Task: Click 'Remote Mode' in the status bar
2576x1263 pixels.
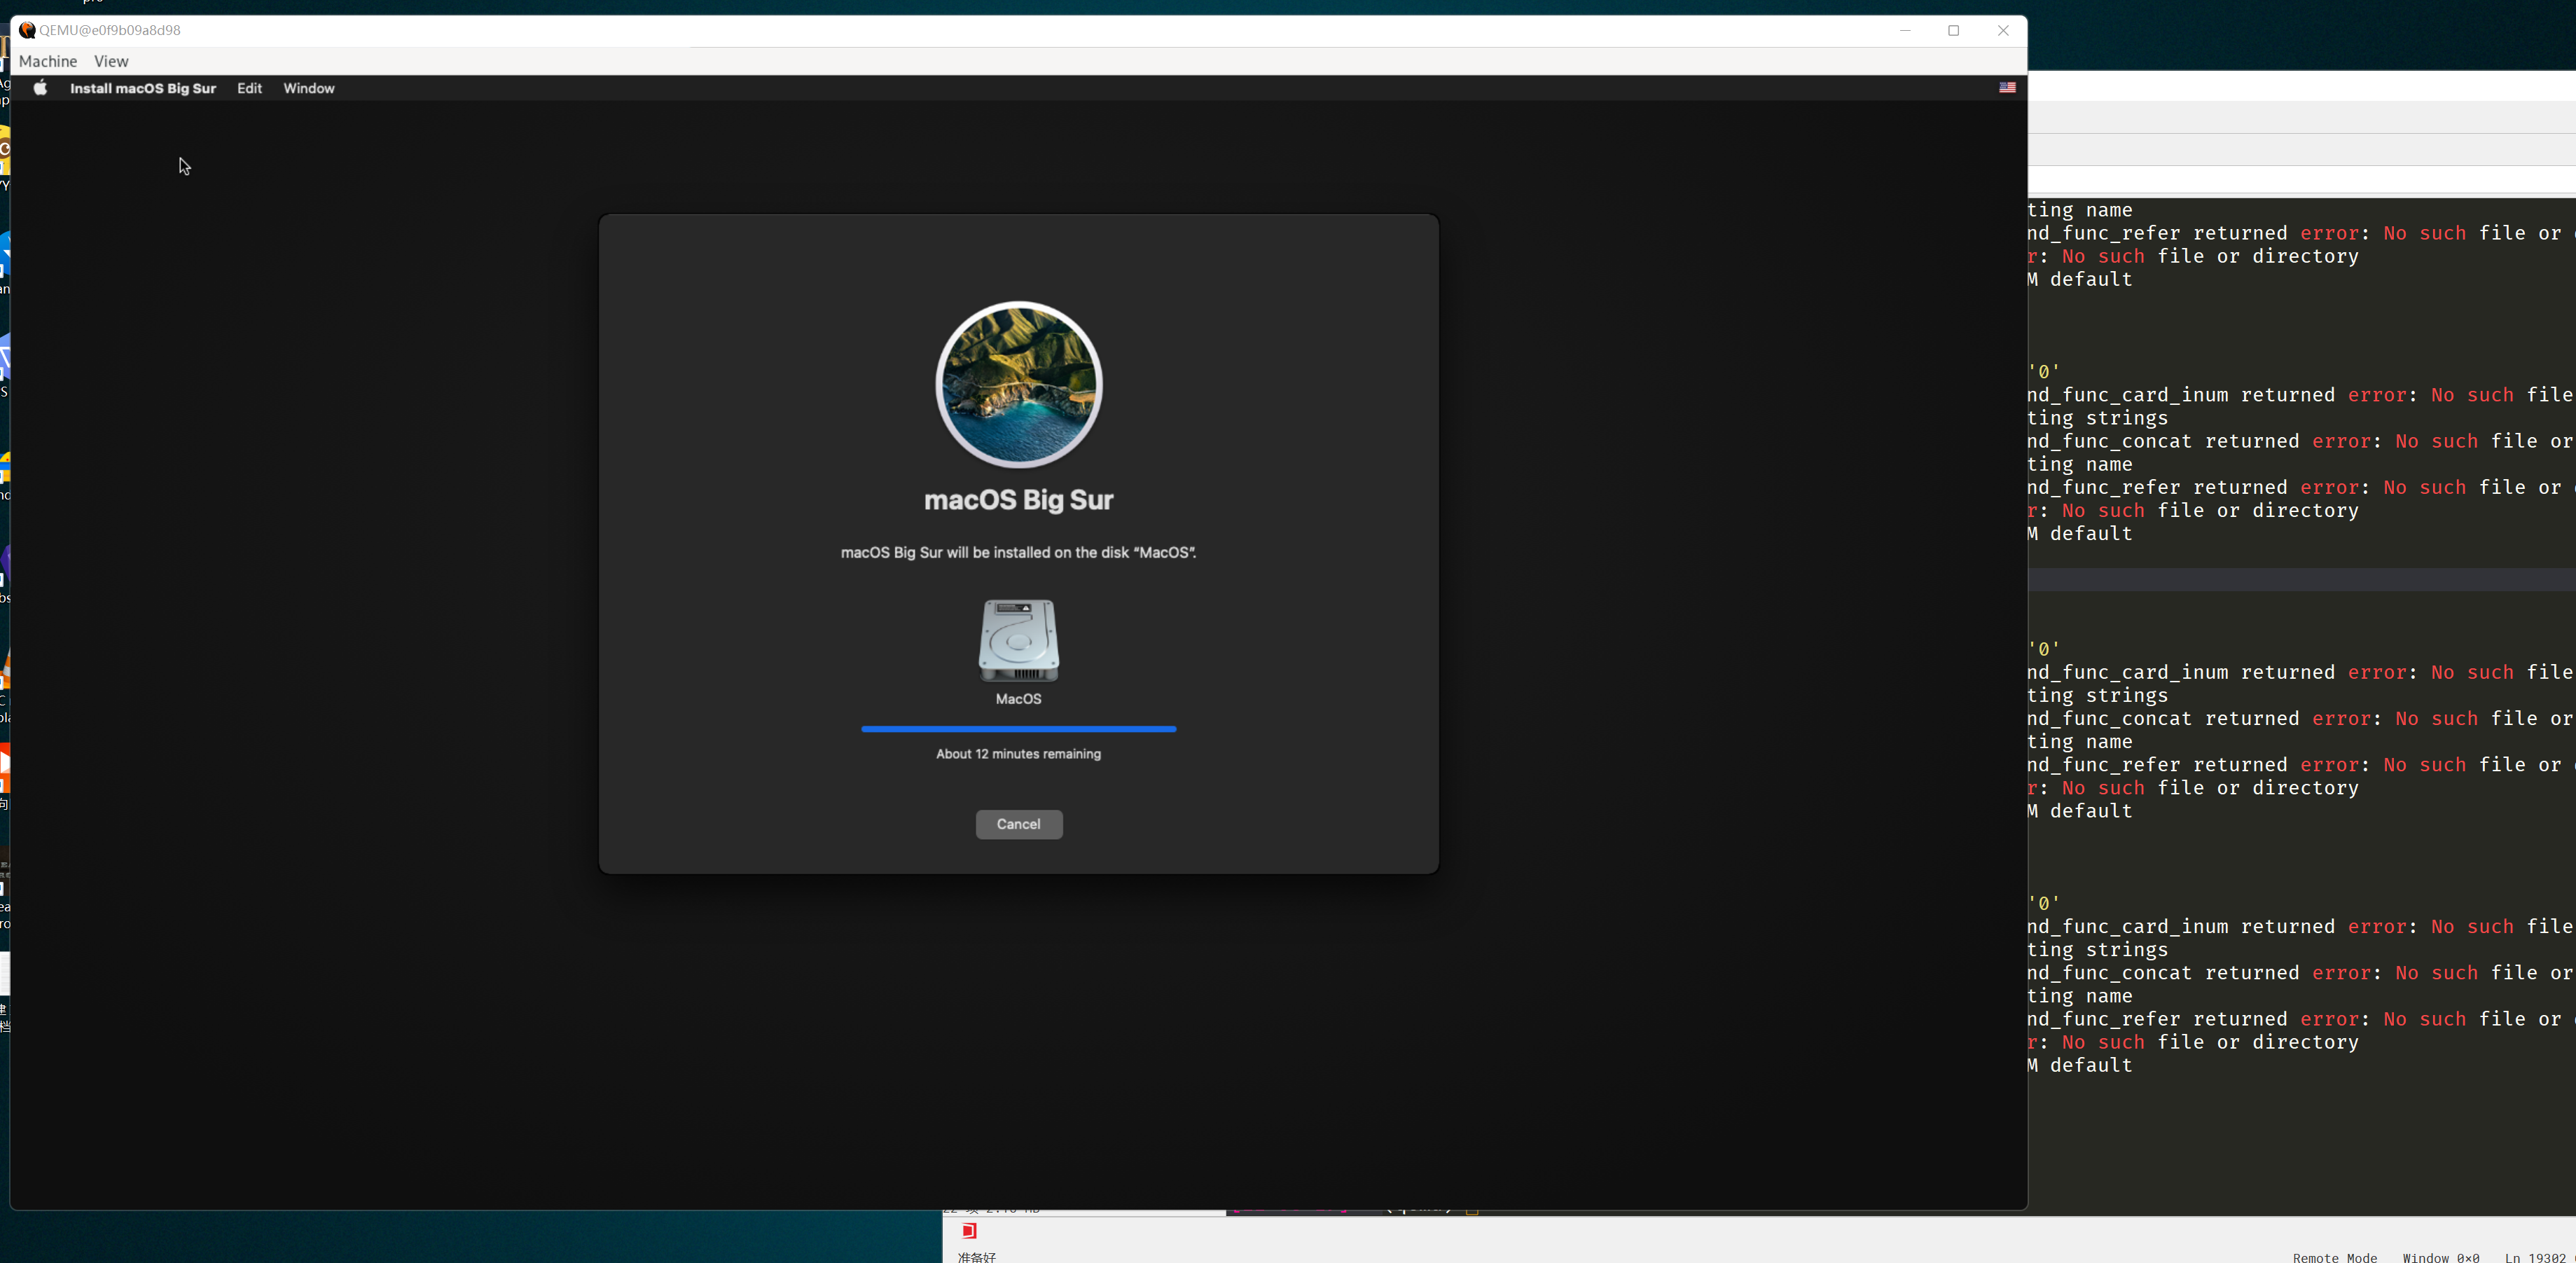Action: 2334,1257
